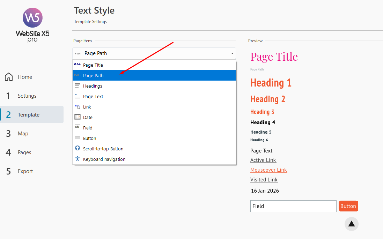383x239 pixels.
Task: Select the Page Title Abc icon
Action: [x=78, y=65]
